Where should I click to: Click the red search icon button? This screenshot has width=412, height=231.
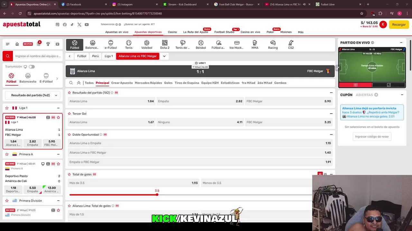[x=8, y=56]
